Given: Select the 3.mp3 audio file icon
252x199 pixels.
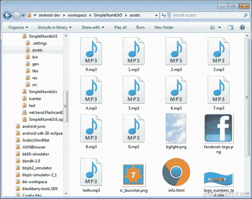Looking at the screenshot, I should coord(219,51).
